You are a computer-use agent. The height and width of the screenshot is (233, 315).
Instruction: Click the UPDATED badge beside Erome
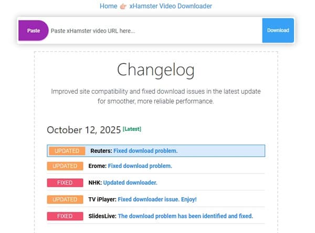click(65, 166)
